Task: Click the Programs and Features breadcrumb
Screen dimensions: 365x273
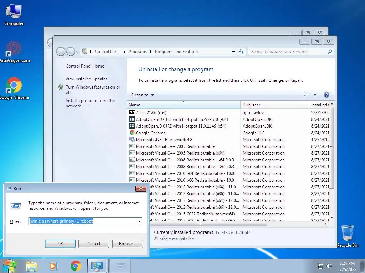Action: point(176,52)
